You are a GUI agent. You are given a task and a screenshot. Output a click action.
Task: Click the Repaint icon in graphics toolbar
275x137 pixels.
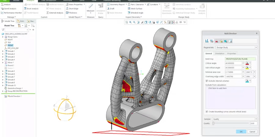(138, 22)
